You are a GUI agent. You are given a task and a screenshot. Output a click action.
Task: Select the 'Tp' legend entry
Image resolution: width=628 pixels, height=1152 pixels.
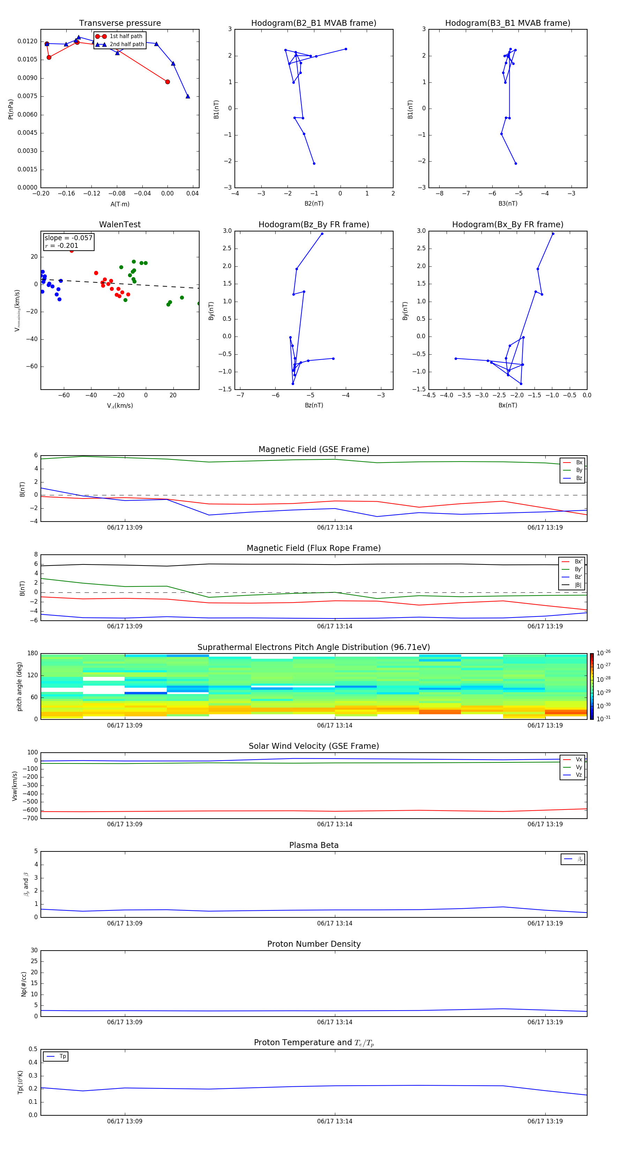pos(56,1056)
